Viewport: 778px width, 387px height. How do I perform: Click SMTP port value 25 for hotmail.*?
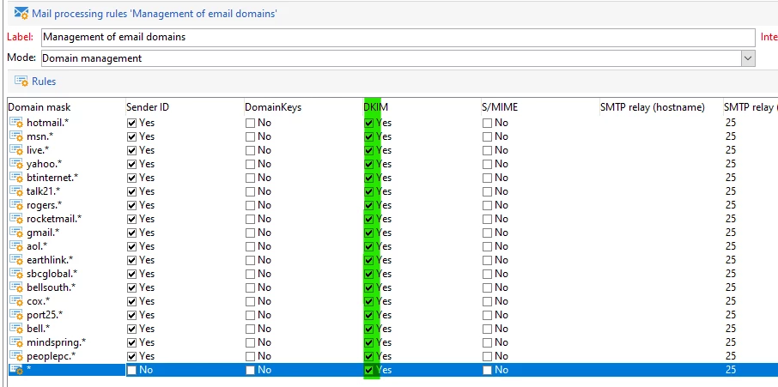pyautogui.click(x=731, y=123)
